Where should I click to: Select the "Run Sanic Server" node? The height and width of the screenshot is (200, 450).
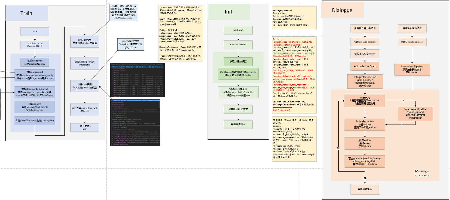point(238,44)
